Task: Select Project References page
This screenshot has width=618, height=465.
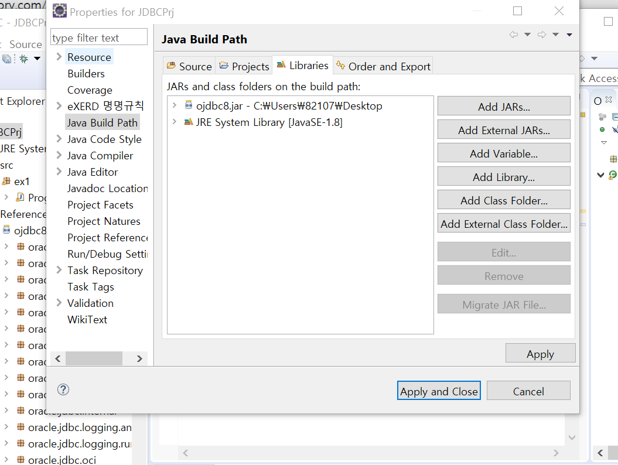Action: 107,238
